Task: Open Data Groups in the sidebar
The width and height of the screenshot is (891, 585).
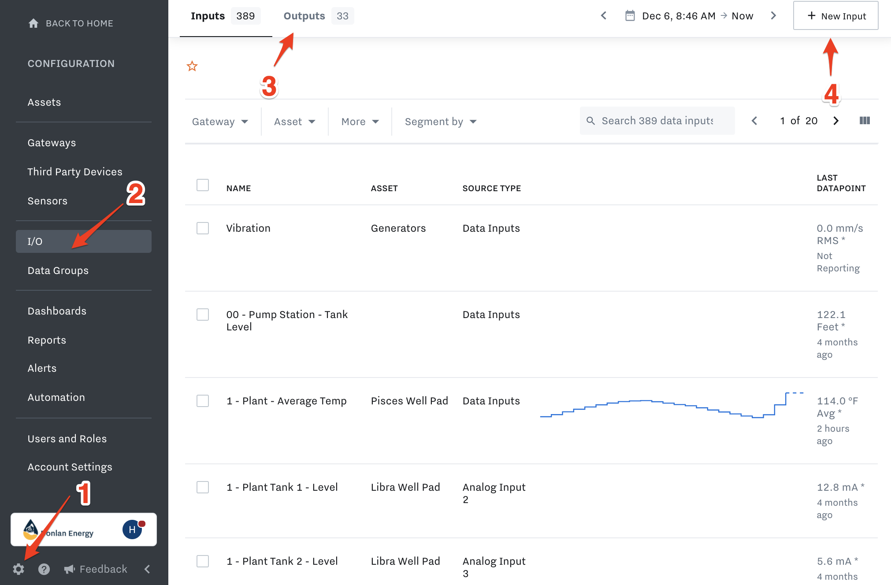Action: 58,270
